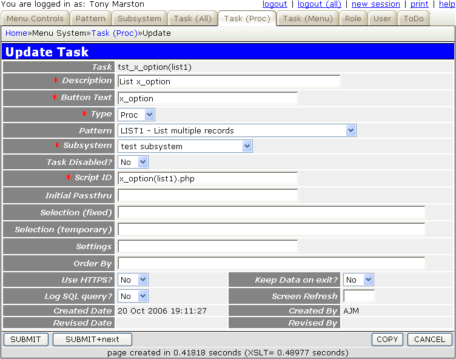Open the Log SQL query dropdown
456x359 pixels.
pos(133,296)
